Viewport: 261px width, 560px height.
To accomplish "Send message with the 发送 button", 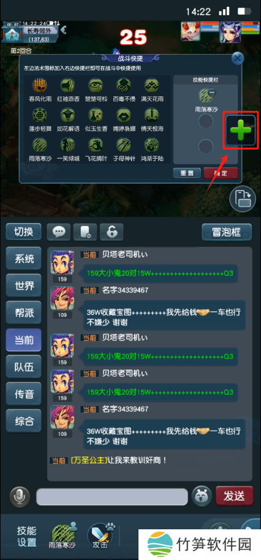I will pos(234,496).
